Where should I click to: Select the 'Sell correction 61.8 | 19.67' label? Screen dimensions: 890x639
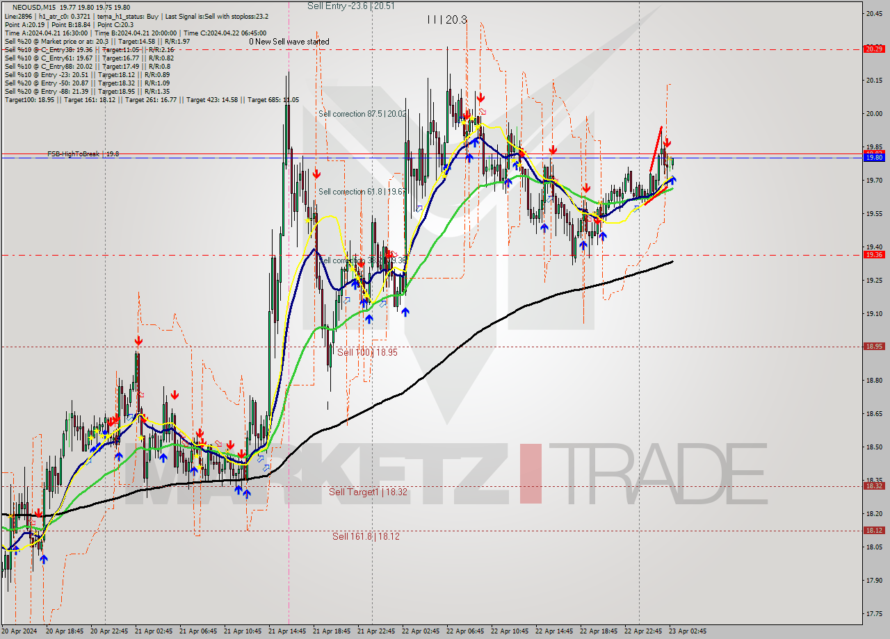(x=362, y=192)
